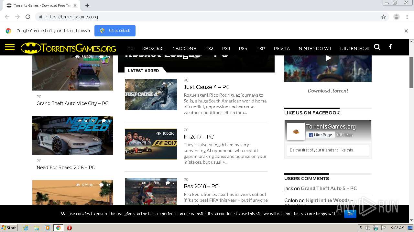Open the XBOX 360 menu item
The width and height of the screenshot is (414, 232).
[x=153, y=48]
